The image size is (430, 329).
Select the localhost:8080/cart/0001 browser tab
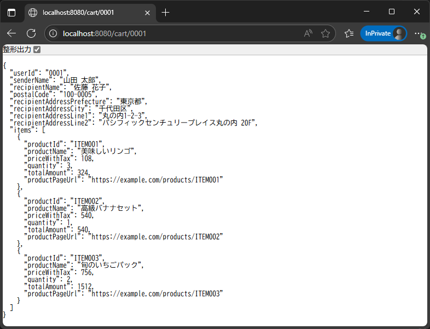pyautogui.click(x=90, y=13)
